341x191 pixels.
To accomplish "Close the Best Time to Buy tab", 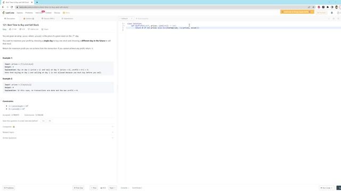I will tap(32, 2).
